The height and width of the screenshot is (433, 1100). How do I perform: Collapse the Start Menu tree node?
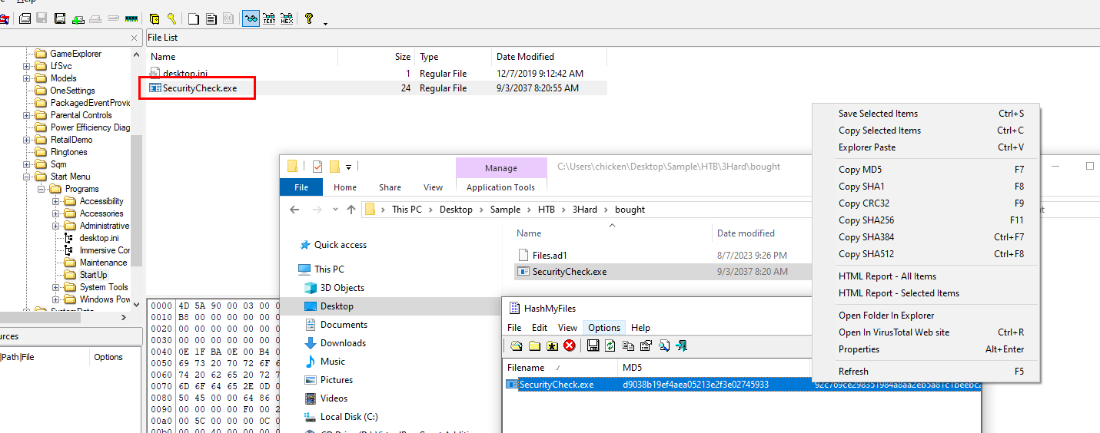[27, 177]
